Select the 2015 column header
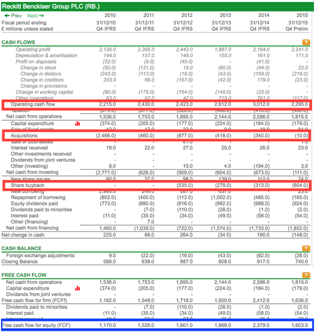The width and height of the screenshot is (315, 335). (302, 16)
